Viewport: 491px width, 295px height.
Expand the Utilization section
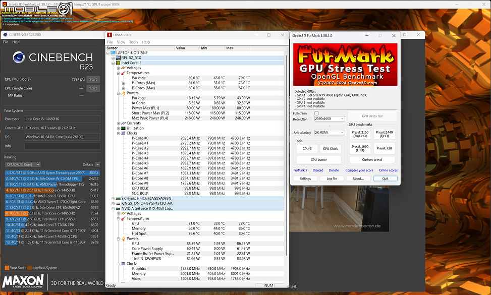[119, 128]
